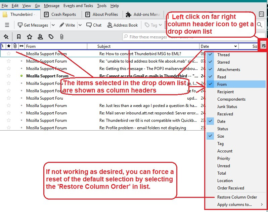Mark the unread Gmail message green dot read
Viewport: 268px width, 212px height.
tap(21, 76)
